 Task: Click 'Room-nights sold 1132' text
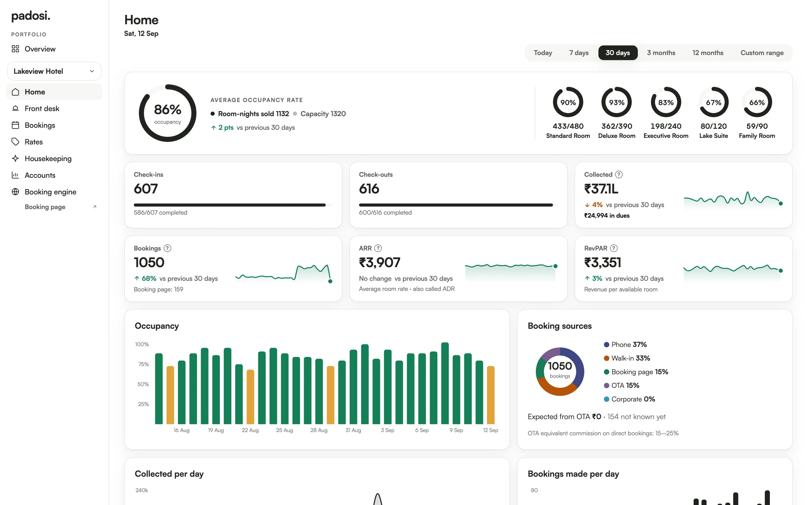tap(253, 114)
